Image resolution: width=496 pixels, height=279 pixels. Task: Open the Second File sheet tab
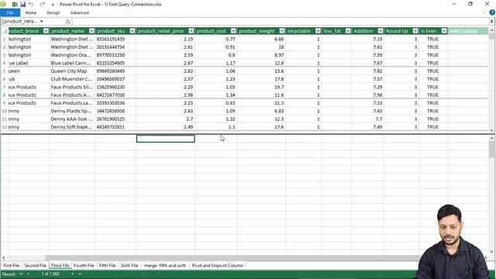tap(35, 265)
